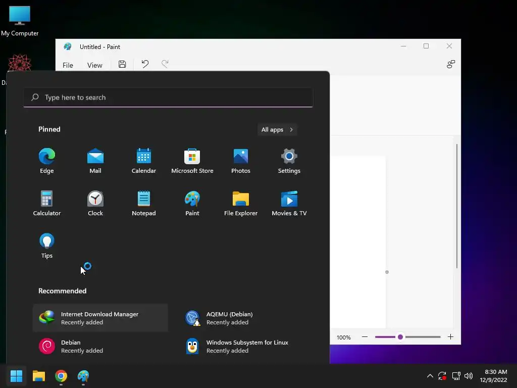Open Paint from the pinned apps grid
Viewport: 517px width, 388px height.
point(192,204)
